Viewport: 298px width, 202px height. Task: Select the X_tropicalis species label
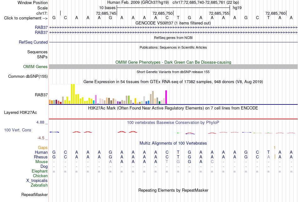(x=37, y=181)
